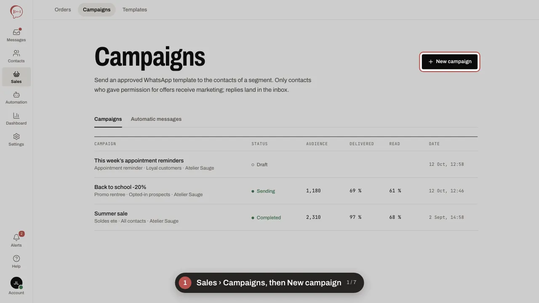Open the Help question mark icon
This screenshot has height=303, width=539.
[x=16, y=258]
